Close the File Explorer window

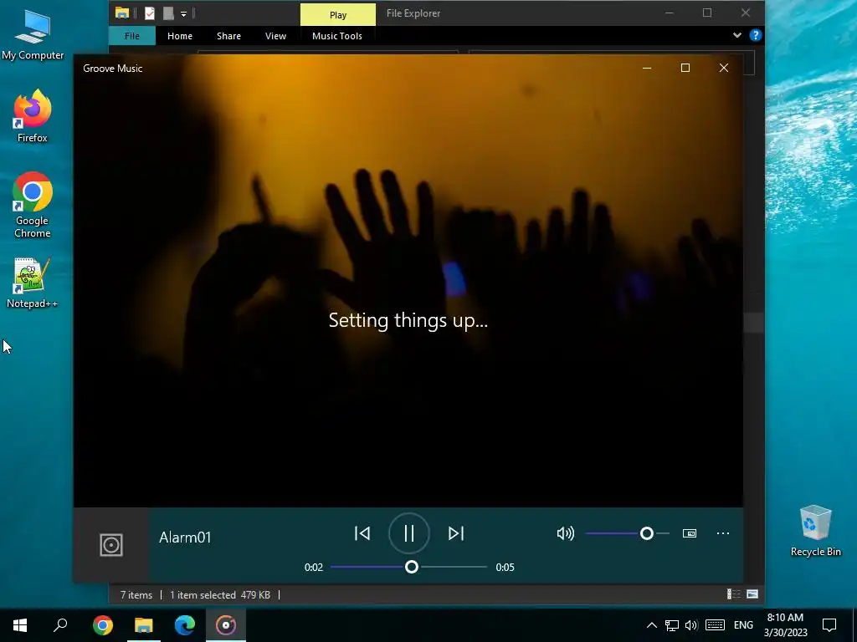click(746, 13)
